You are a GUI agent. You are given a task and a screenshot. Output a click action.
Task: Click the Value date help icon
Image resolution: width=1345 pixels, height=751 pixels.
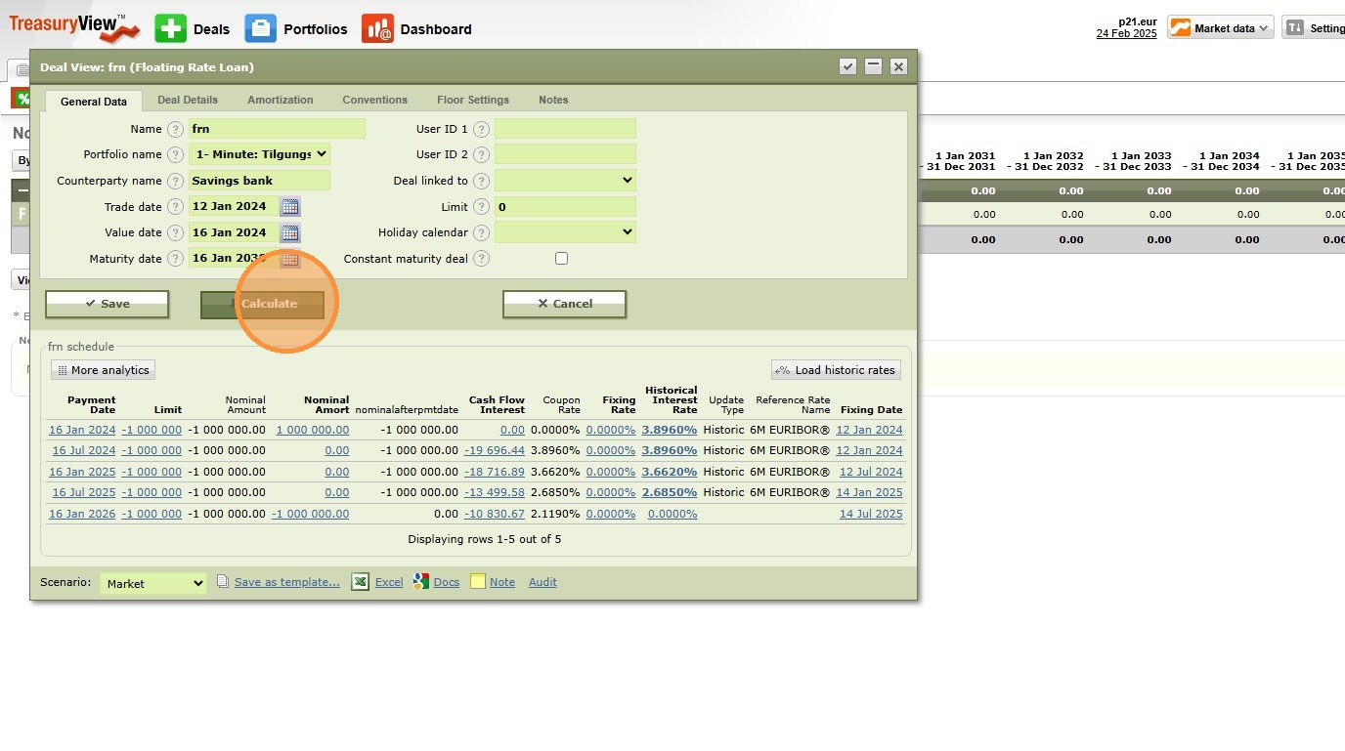[175, 232]
